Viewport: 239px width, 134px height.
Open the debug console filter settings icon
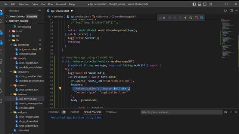(226, 112)
